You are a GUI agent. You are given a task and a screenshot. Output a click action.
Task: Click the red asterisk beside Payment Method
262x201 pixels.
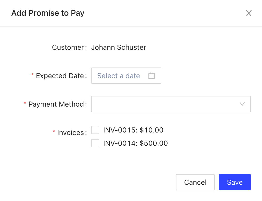[25, 103]
